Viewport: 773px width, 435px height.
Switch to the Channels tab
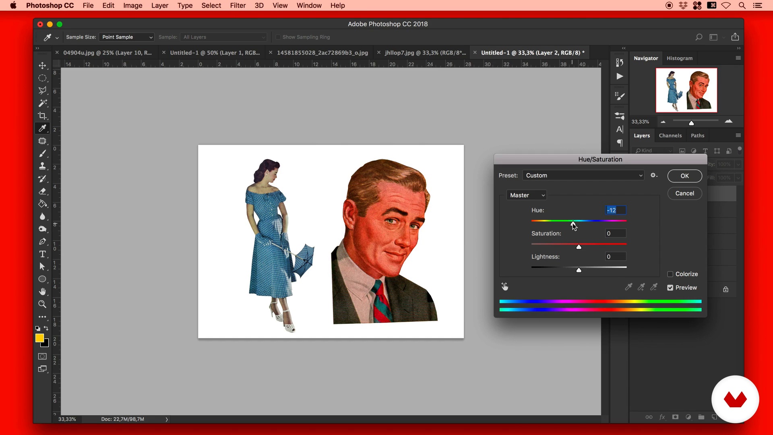670,136
